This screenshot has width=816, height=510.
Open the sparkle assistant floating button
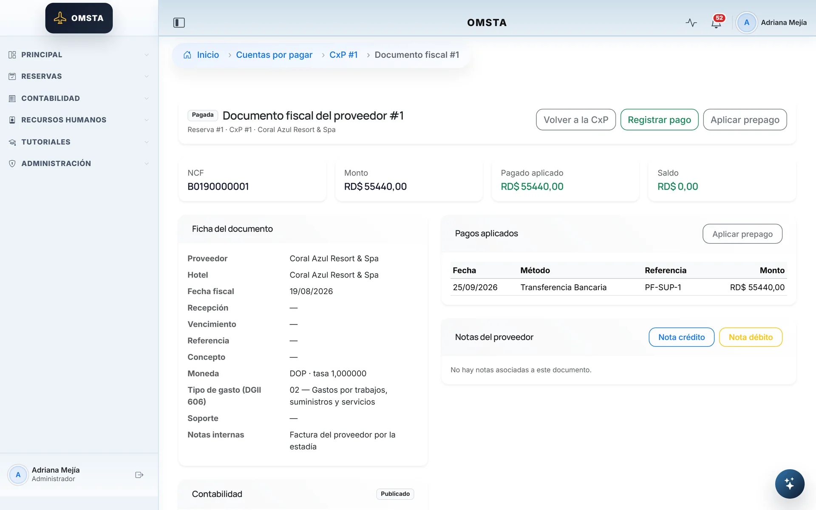point(789,484)
